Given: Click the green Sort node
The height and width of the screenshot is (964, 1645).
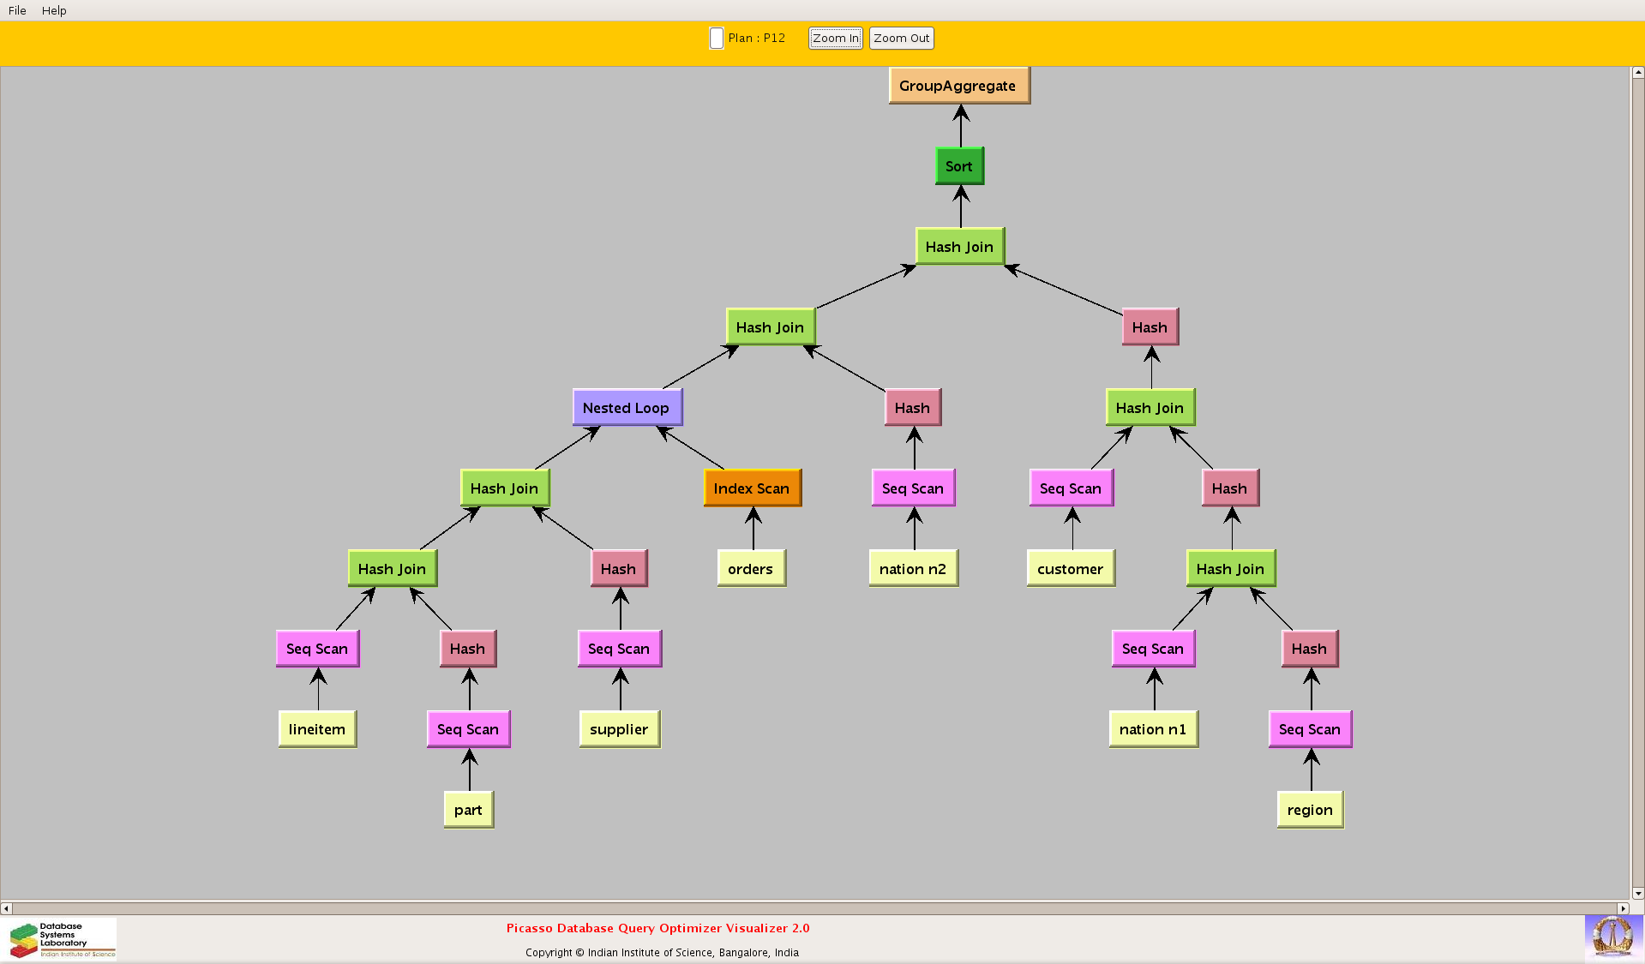Looking at the screenshot, I should pyautogui.click(x=959, y=166).
